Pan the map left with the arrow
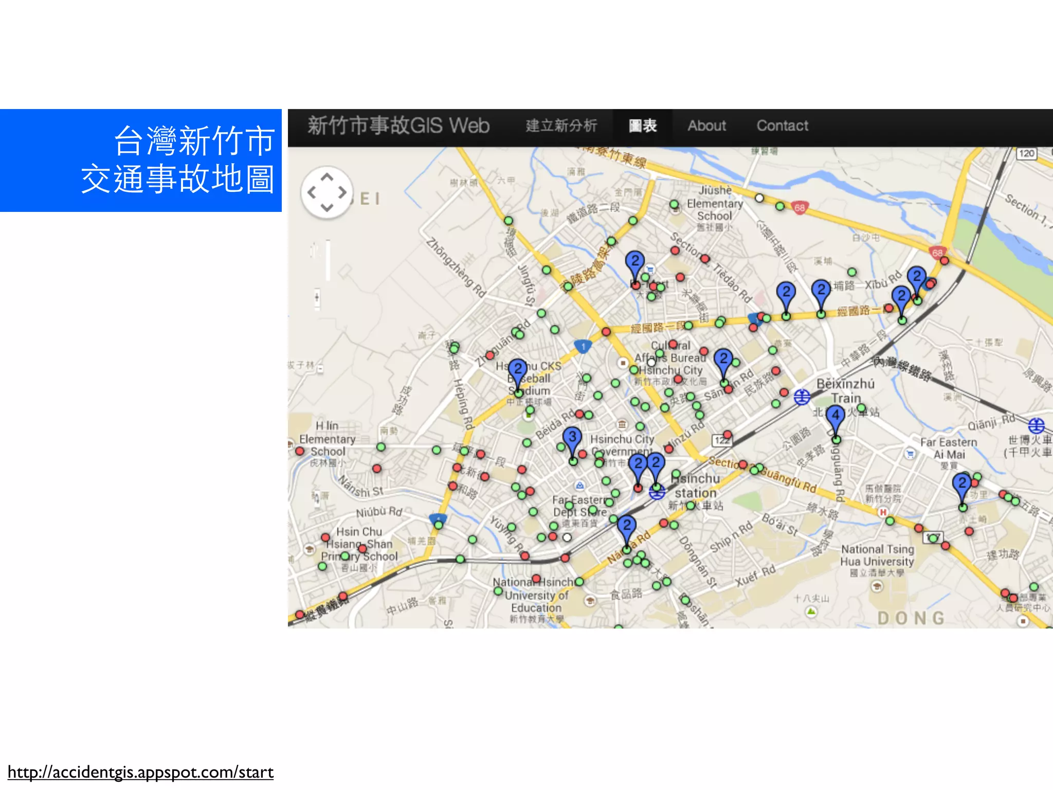This screenshot has width=1053, height=790. click(312, 192)
